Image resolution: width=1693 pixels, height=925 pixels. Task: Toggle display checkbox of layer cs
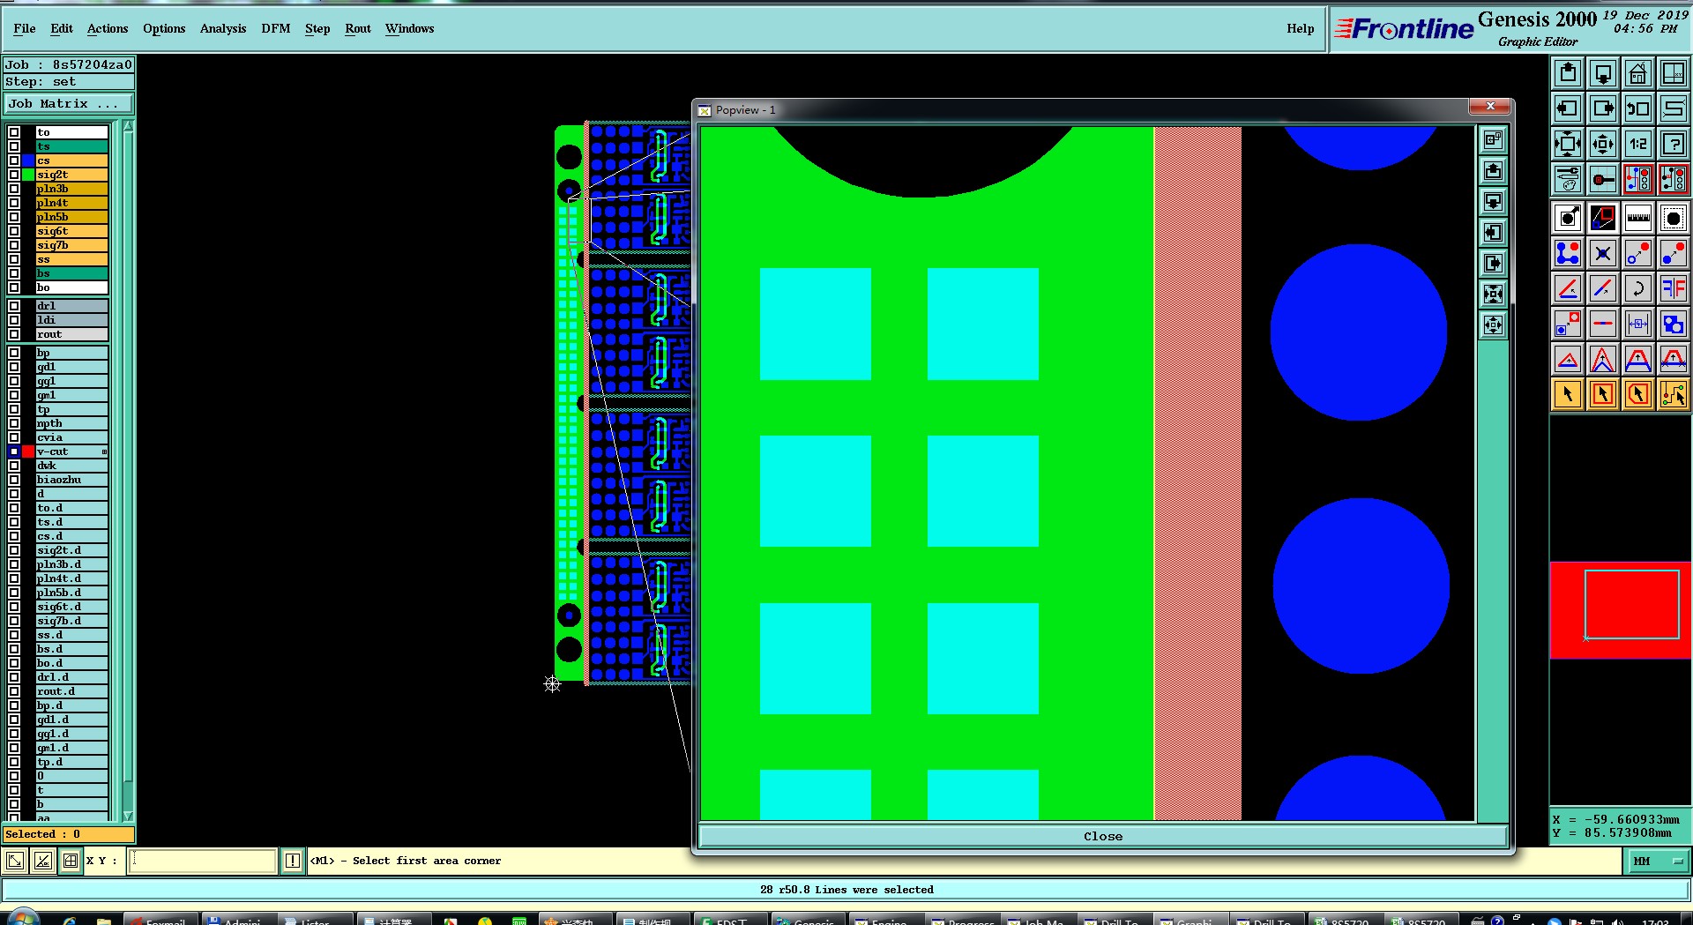point(14,160)
